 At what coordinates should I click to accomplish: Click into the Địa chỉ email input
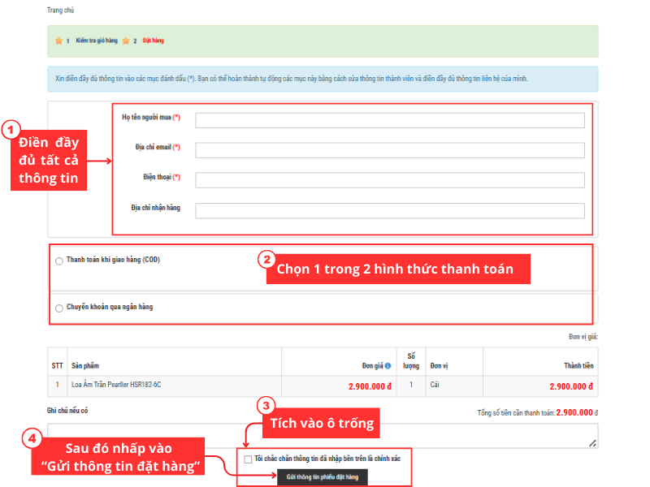pyautogui.click(x=389, y=150)
